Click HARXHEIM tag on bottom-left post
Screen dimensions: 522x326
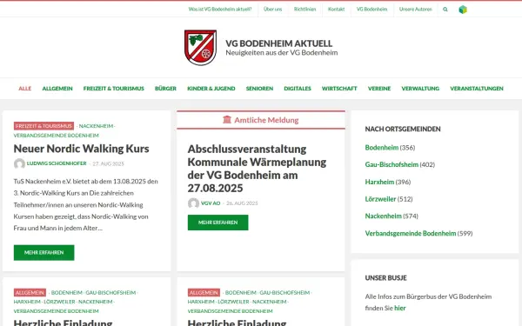[27, 302]
